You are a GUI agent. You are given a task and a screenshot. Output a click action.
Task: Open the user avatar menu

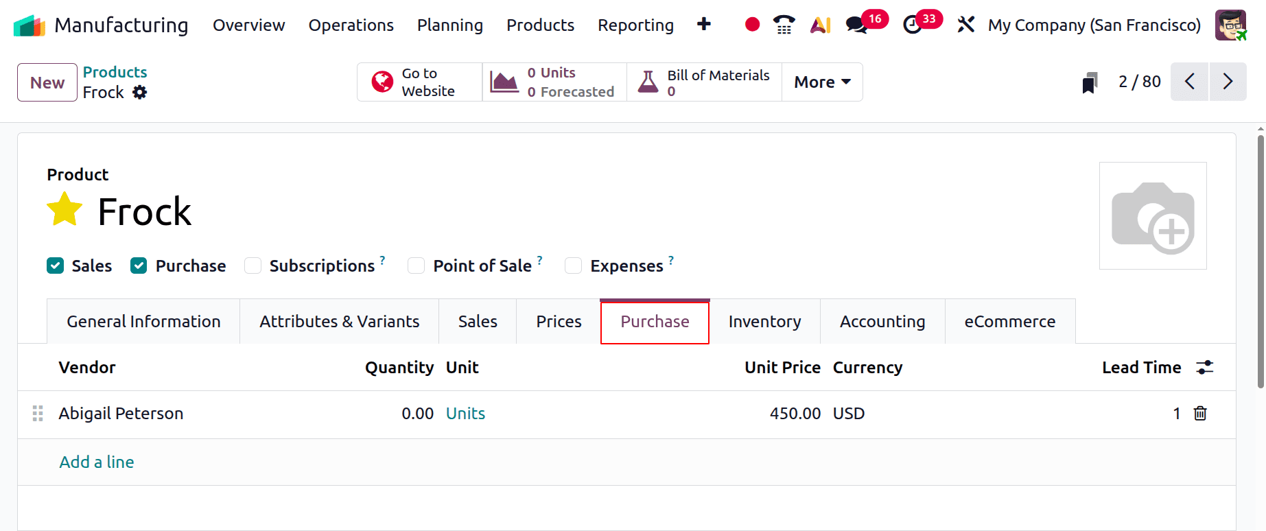pos(1230,25)
